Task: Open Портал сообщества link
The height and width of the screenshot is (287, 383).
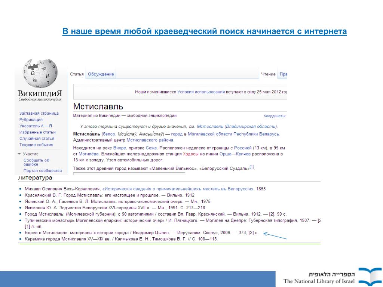Action: coord(43,170)
